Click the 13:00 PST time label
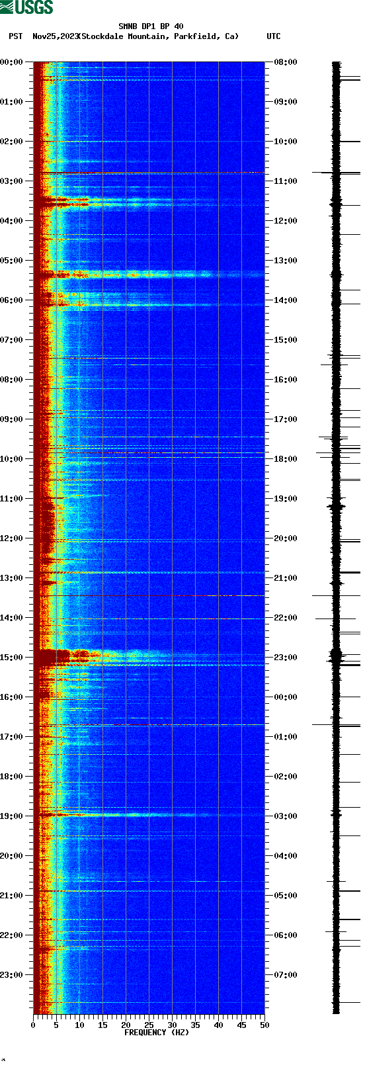The height and width of the screenshot is (1067, 365). (x=12, y=578)
